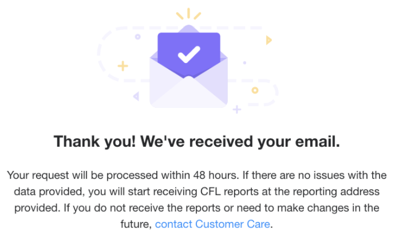Click the small purple triangle near the envelope's lower left
Viewport: 395px width, 238px height.
[136, 96]
